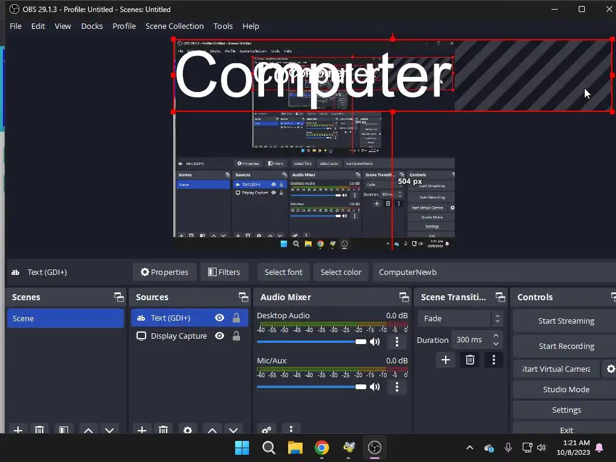The image size is (616, 462).
Task: Click Select font button
Action: [284, 272]
